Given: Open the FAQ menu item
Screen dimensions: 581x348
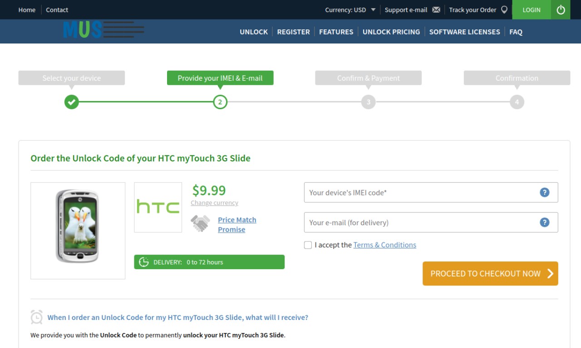Looking at the screenshot, I should (516, 32).
